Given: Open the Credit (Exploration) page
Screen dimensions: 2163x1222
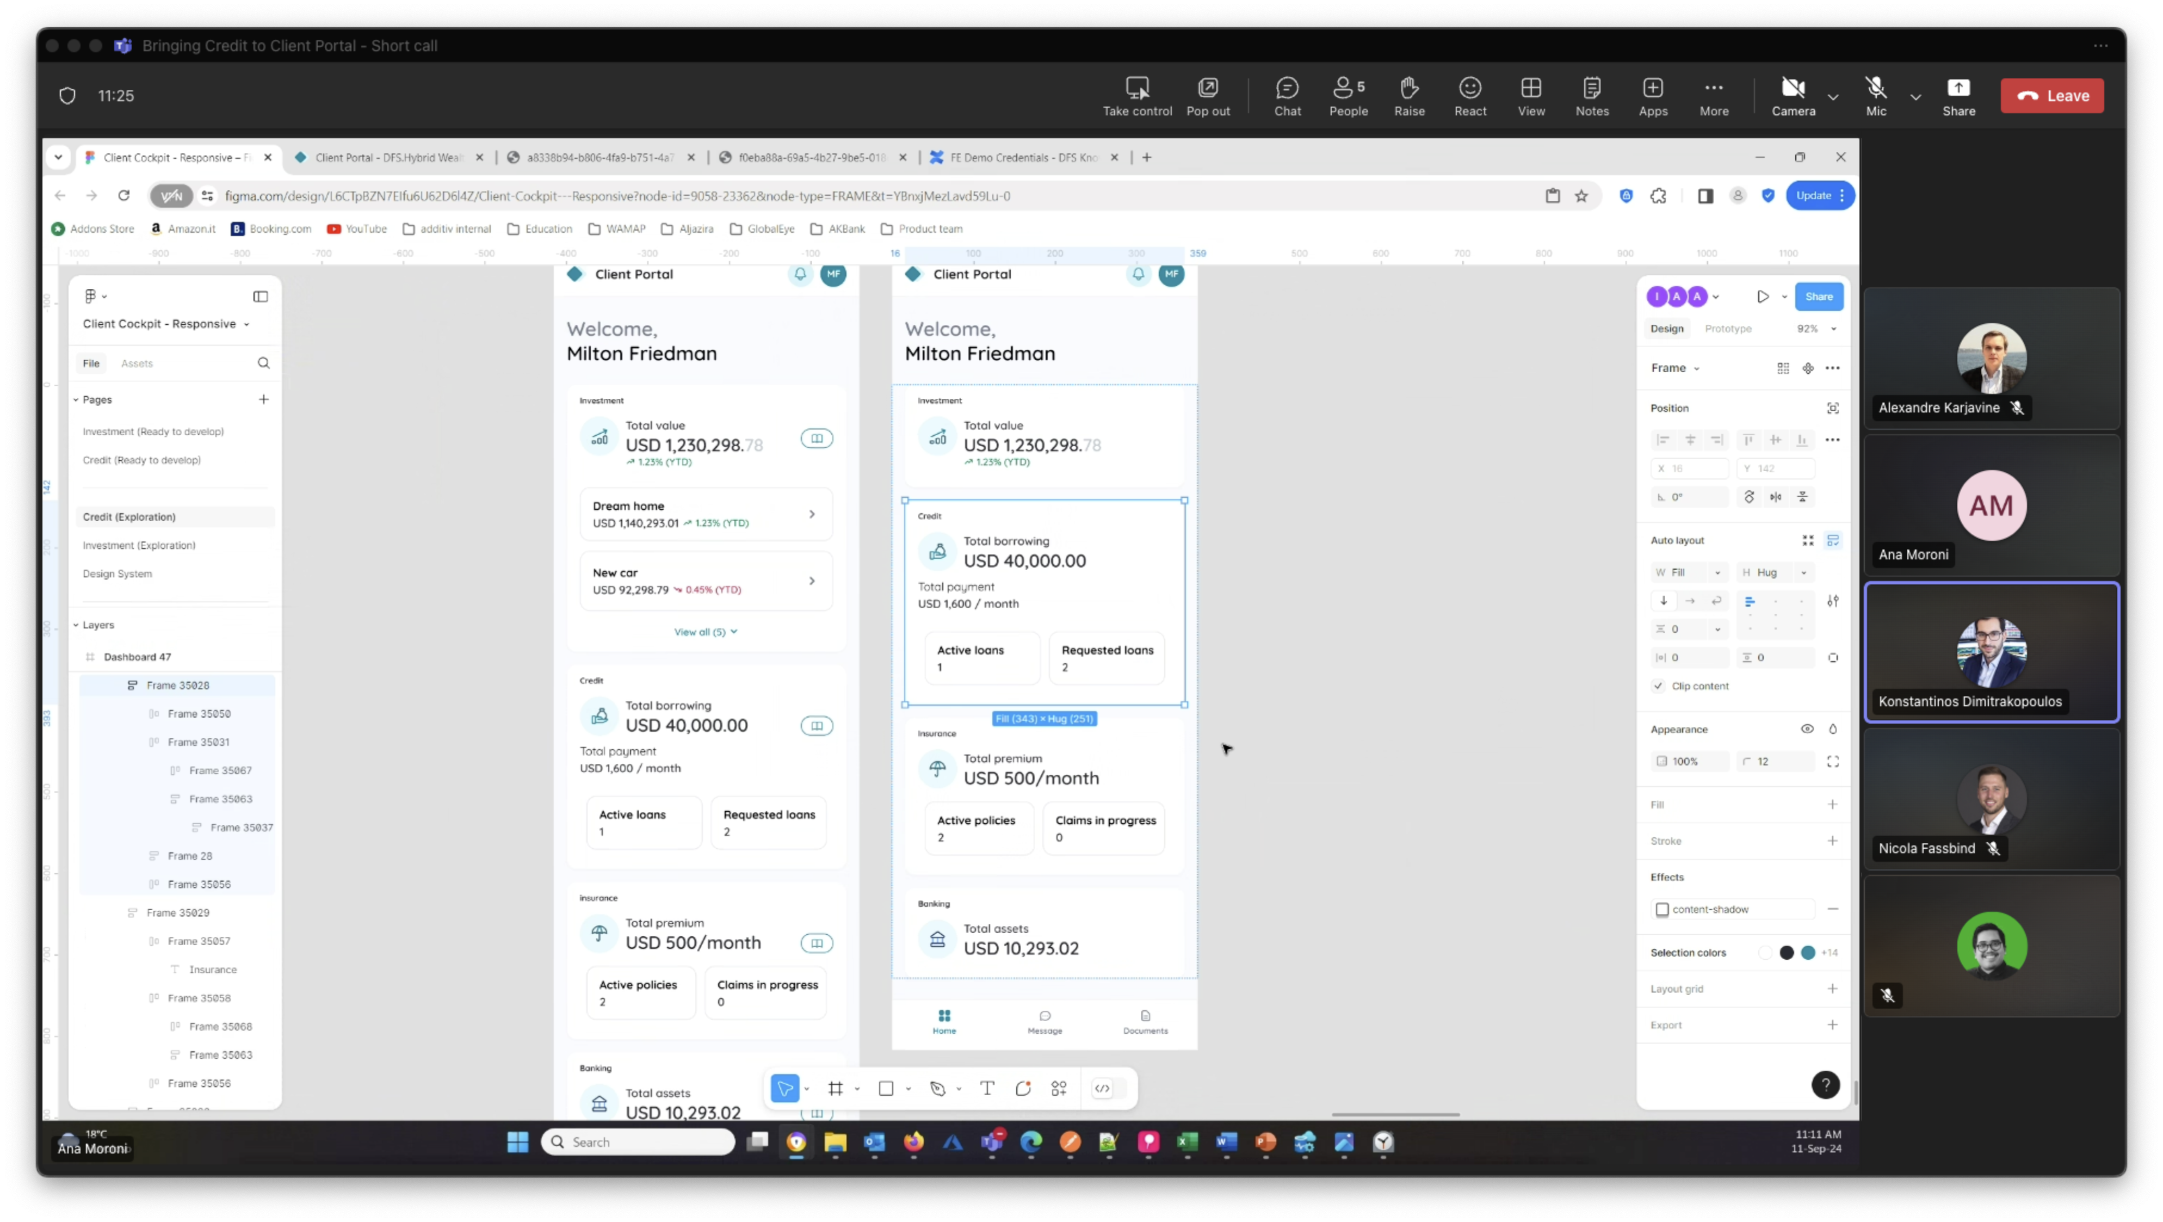Looking at the screenshot, I should (x=175, y=516).
